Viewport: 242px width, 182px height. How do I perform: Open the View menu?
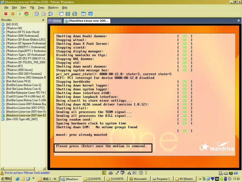tap(23, 8)
